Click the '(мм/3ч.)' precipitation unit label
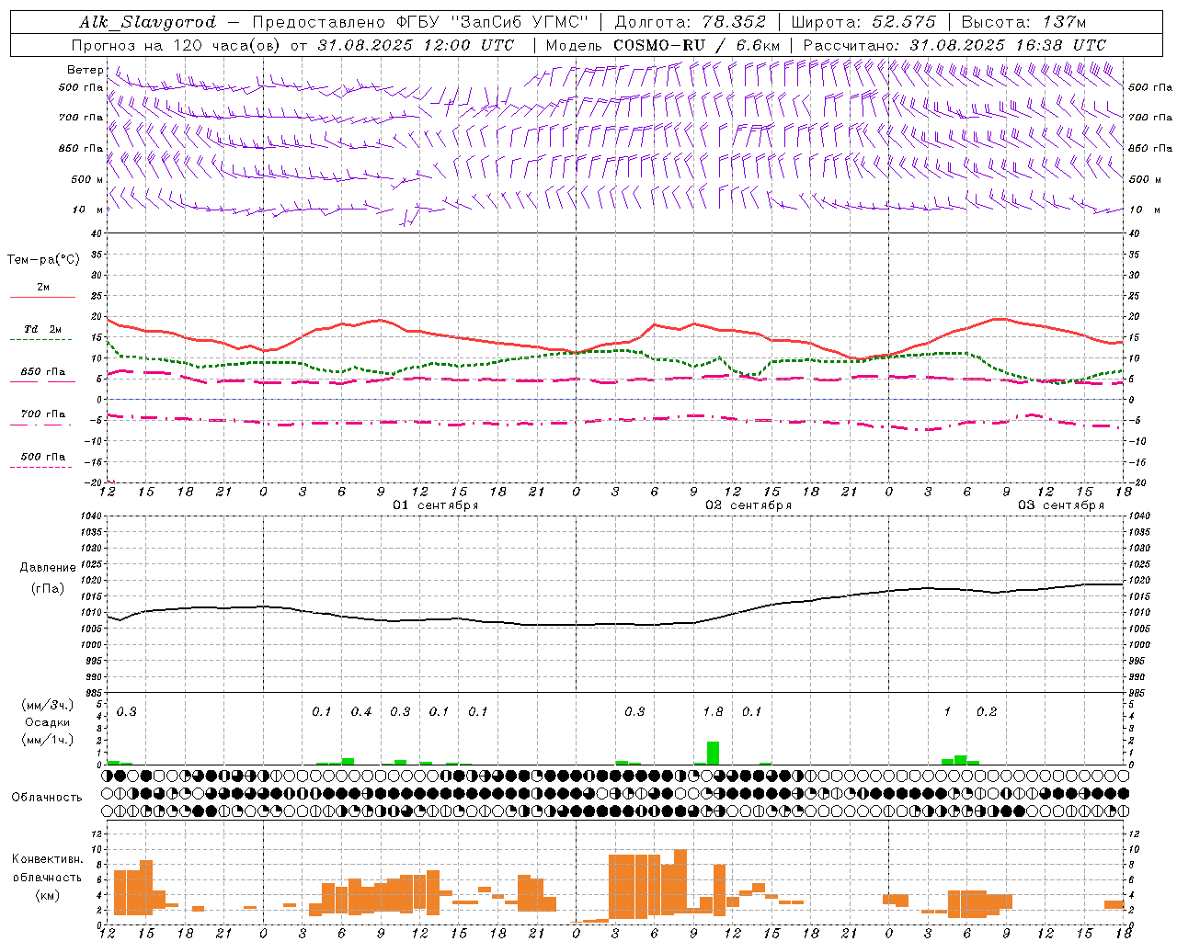This screenshot has height=941, width=1177. tap(47, 705)
